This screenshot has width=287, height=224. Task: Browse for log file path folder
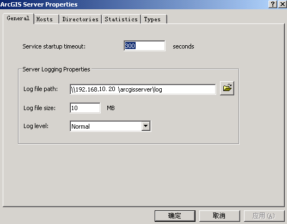227,88
